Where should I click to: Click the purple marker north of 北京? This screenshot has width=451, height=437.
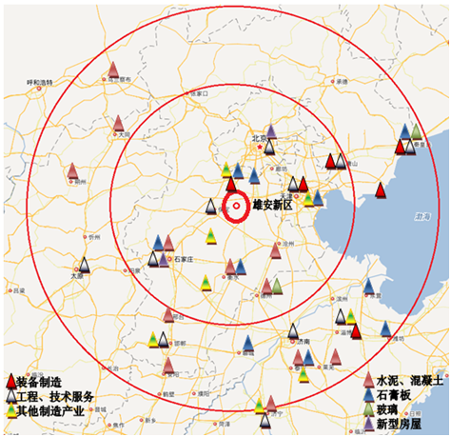point(270,131)
